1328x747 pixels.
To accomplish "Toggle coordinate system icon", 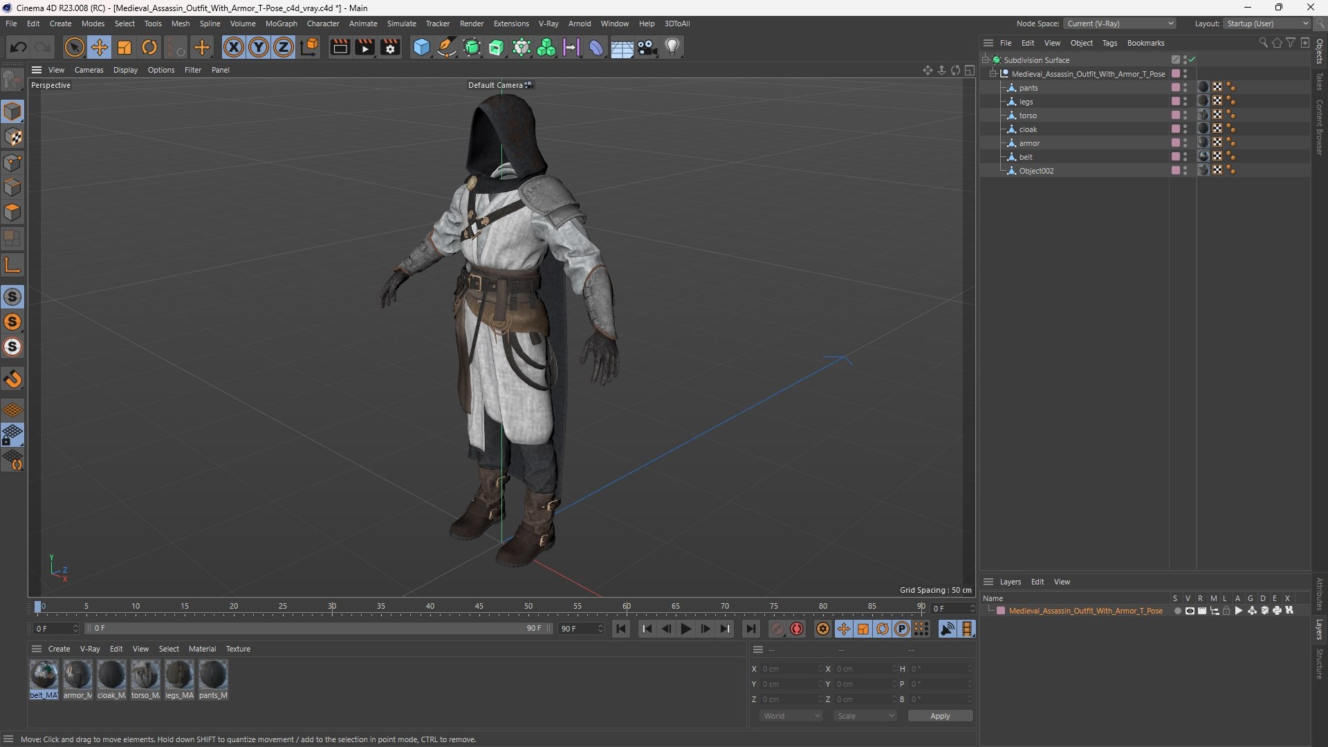I will click(x=309, y=47).
